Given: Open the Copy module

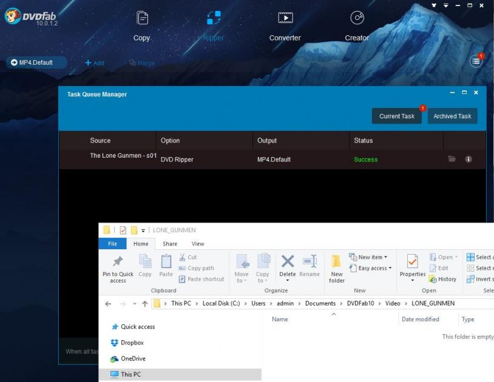Looking at the screenshot, I should (x=141, y=25).
